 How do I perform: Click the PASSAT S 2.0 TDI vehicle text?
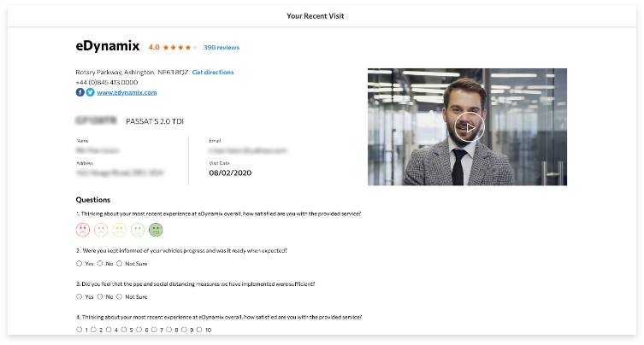click(x=155, y=121)
